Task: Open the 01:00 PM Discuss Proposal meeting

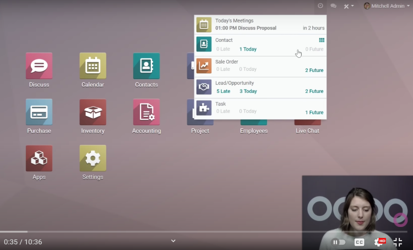Action: (x=246, y=28)
